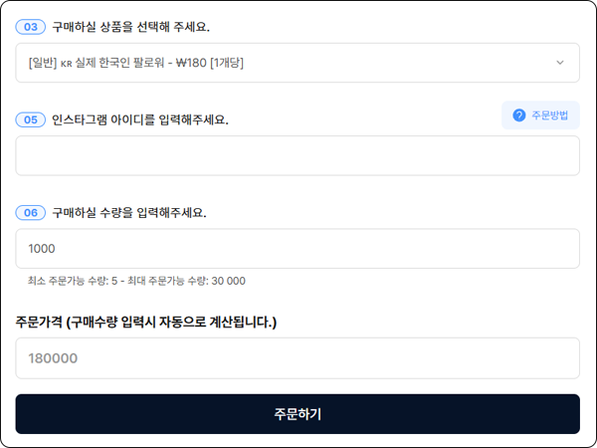Click the step 06 number badge
The width and height of the screenshot is (597, 448).
[x=30, y=213]
